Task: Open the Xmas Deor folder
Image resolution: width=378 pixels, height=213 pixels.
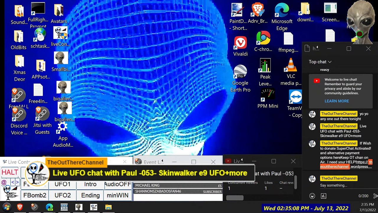Action: (19, 69)
